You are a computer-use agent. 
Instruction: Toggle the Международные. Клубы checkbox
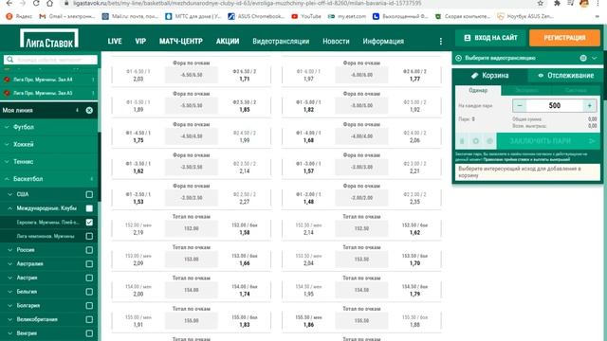(x=89, y=208)
